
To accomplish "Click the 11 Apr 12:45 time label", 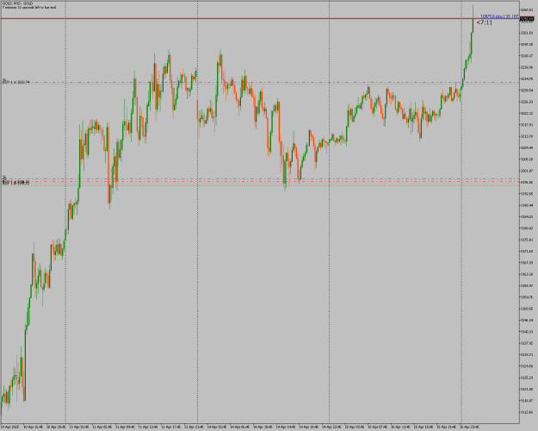I will [148, 427].
